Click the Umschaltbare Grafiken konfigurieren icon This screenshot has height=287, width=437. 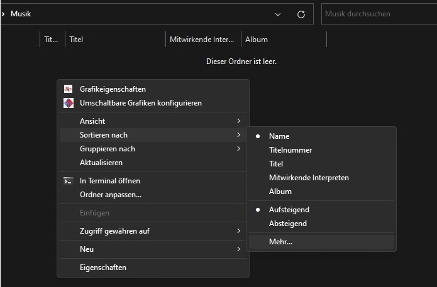tap(69, 103)
